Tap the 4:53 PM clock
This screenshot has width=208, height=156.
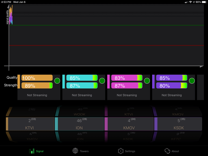[x=6, y=2]
